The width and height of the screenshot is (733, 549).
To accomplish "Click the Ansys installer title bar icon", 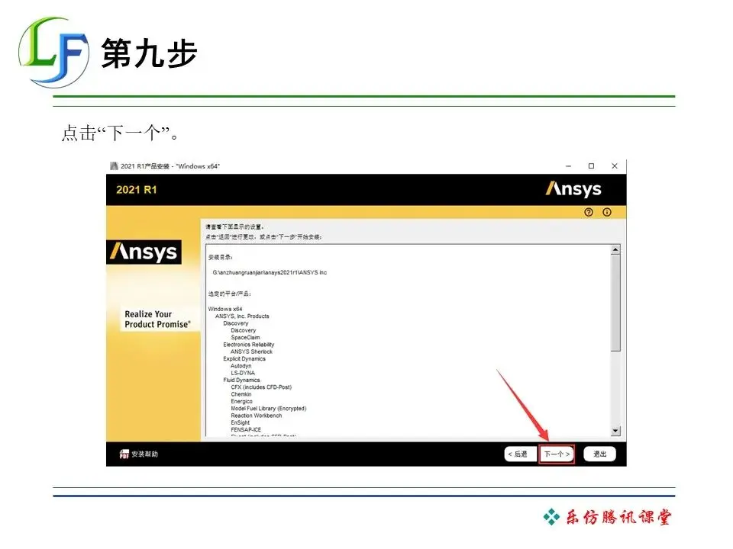I will coord(114,166).
